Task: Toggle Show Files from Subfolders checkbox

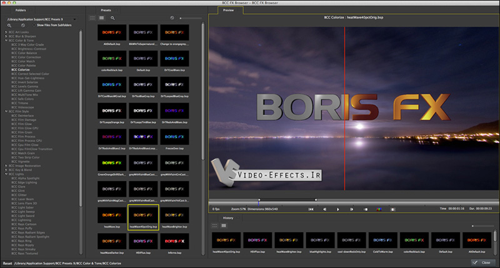Action: click(34, 25)
